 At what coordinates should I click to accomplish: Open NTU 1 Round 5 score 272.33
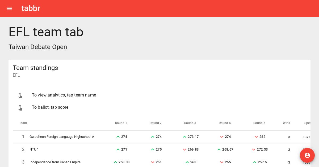pyautogui.click(x=262, y=150)
